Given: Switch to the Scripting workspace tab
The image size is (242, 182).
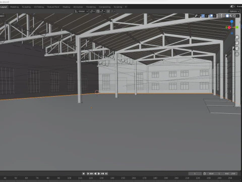Looking at the screenshot, I should point(118,7).
